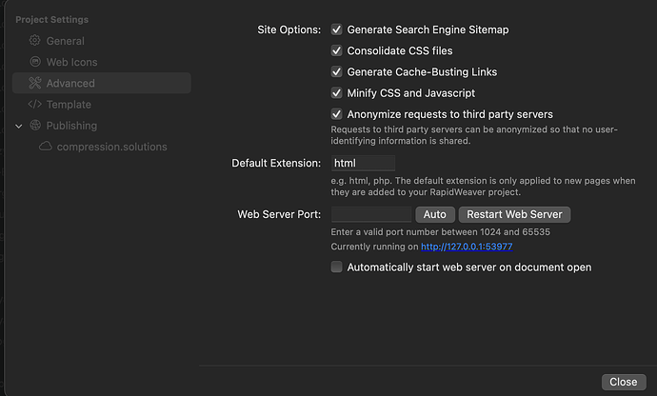
Task: Switch to Web Icons settings
Action: click(71, 62)
